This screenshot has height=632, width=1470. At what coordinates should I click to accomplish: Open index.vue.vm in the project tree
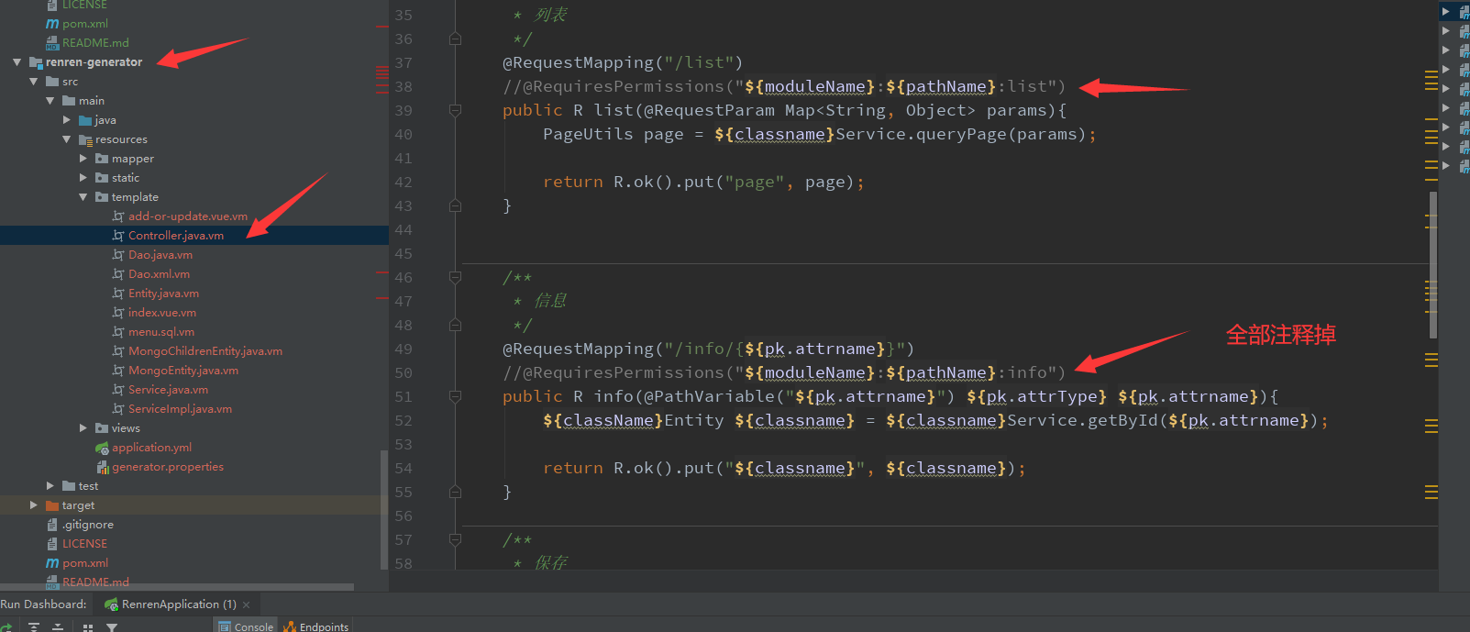pos(162,313)
